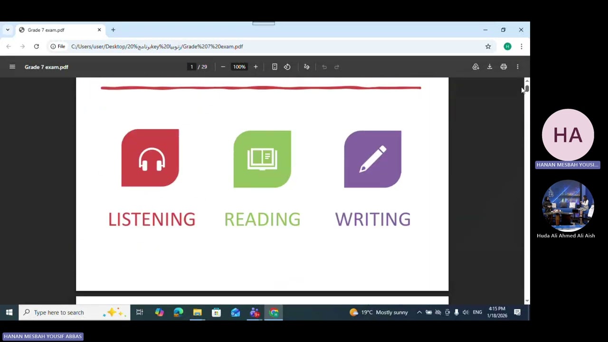Image resolution: width=608 pixels, height=342 pixels.
Task: Click the Fit to page icon
Action: click(275, 67)
